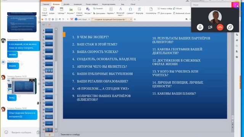Open the Рецензирование ribbon tab
Image resolution: width=244 pixels, height=137 pixels.
pos(109,4)
